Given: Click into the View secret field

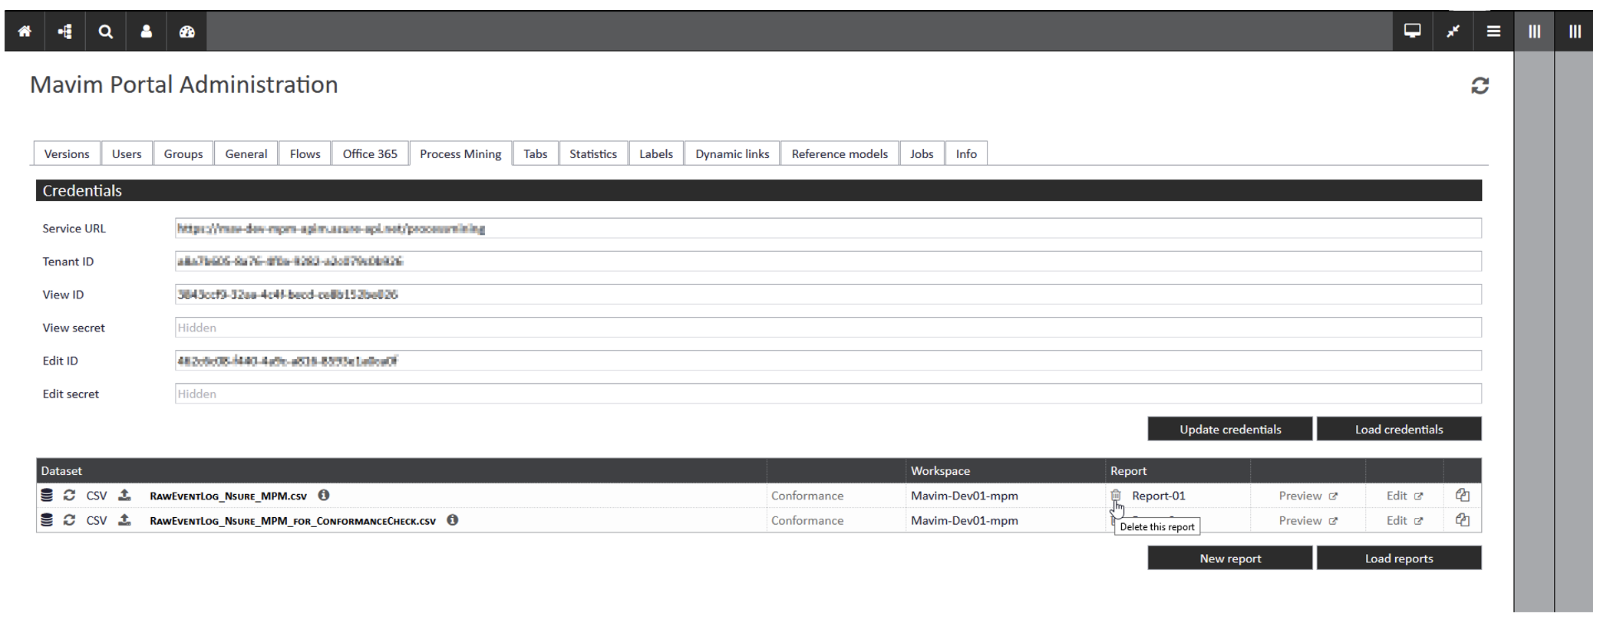Looking at the screenshot, I should pyautogui.click(x=828, y=328).
